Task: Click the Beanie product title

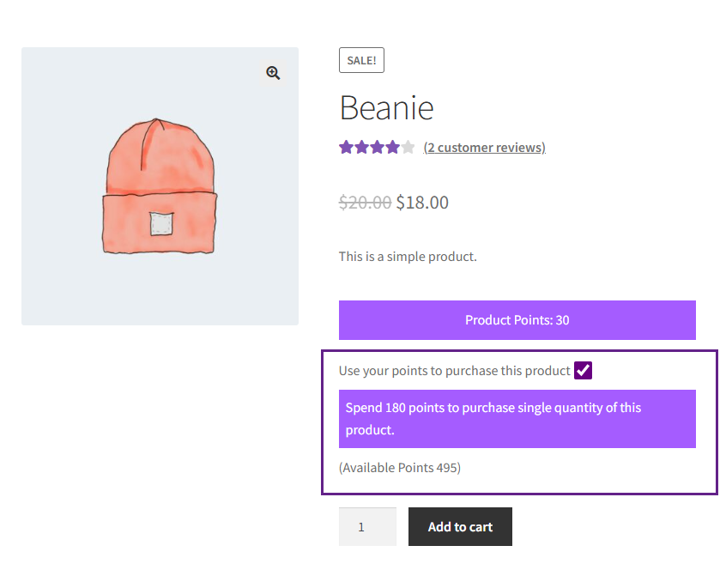Action: (x=386, y=108)
